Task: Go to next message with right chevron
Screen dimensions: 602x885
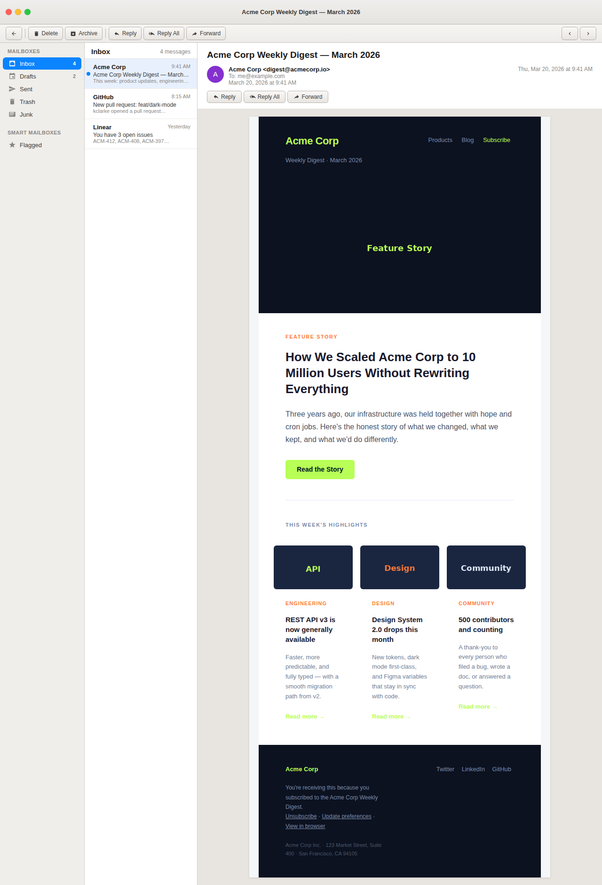Action: click(588, 33)
